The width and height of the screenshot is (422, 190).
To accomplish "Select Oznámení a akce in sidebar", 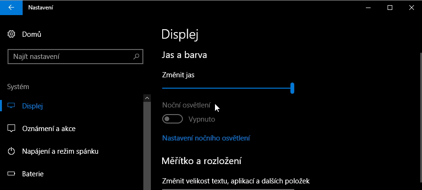I will tap(49, 128).
